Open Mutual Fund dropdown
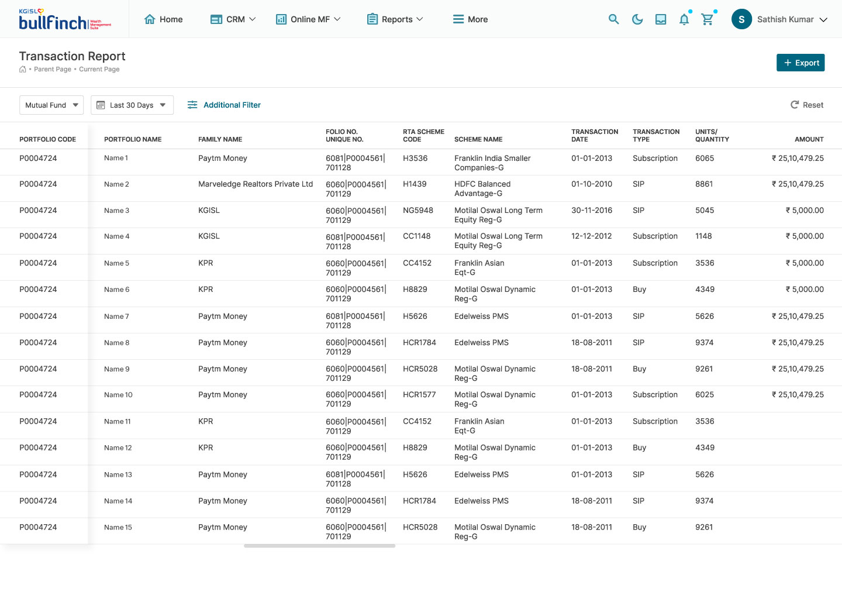This screenshot has height=602, width=842. pos(51,105)
